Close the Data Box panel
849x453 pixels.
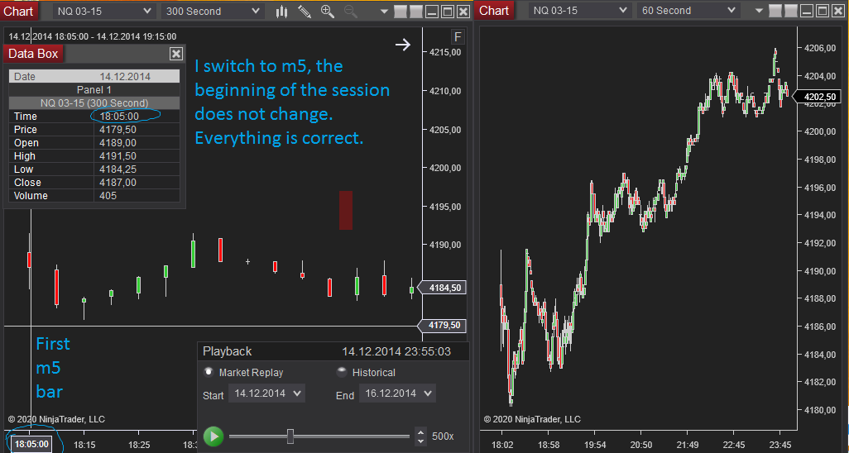175,53
